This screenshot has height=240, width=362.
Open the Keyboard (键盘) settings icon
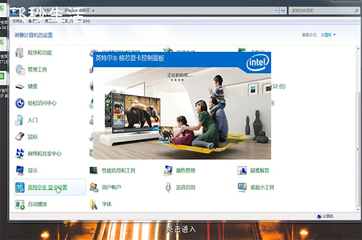(x=20, y=87)
